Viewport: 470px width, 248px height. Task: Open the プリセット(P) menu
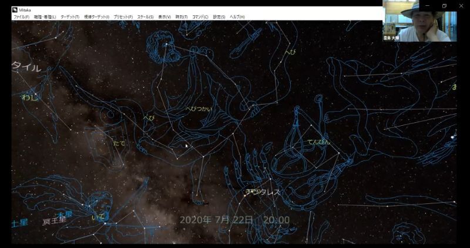123,17
